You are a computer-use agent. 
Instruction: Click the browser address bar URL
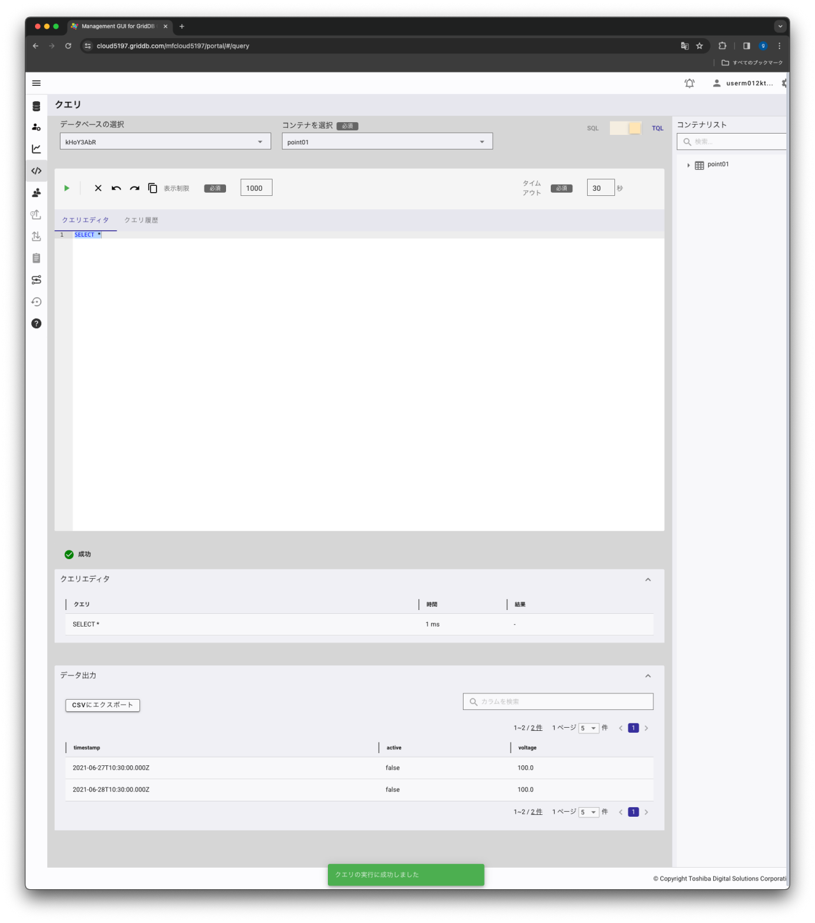click(173, 46)
